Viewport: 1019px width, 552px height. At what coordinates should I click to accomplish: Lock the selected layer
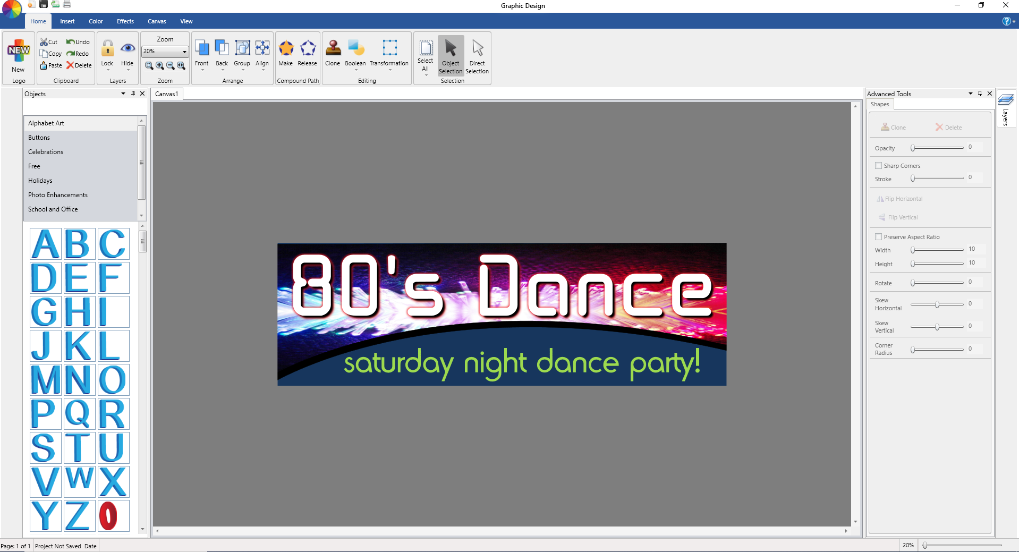107,49
